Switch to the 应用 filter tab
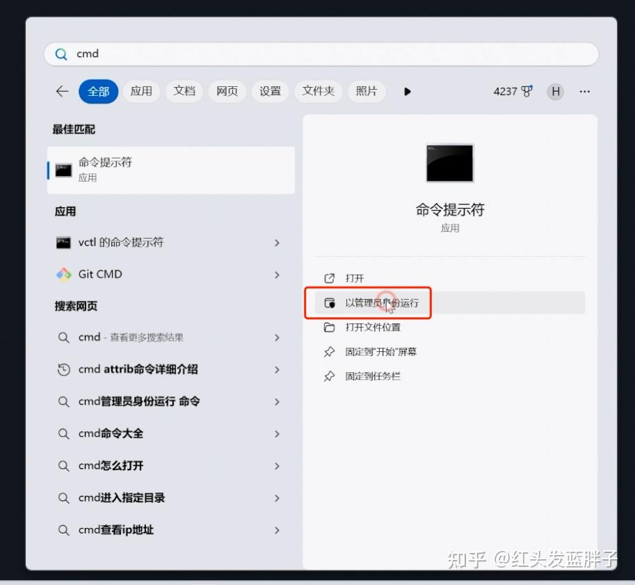 click(141, 91)
